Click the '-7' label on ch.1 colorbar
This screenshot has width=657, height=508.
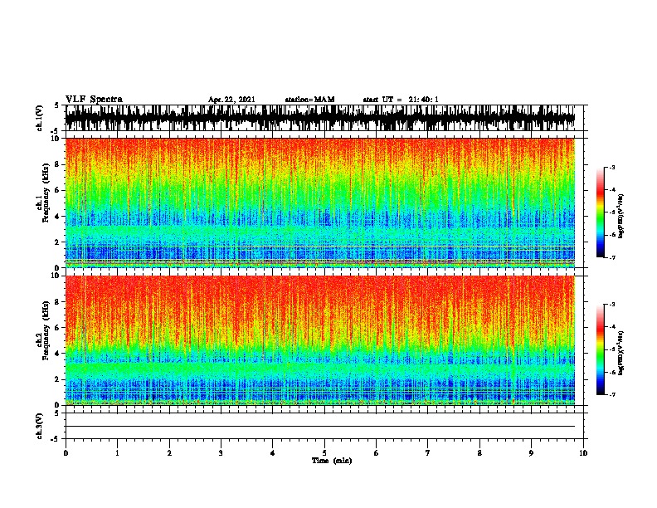pos(612,257)
